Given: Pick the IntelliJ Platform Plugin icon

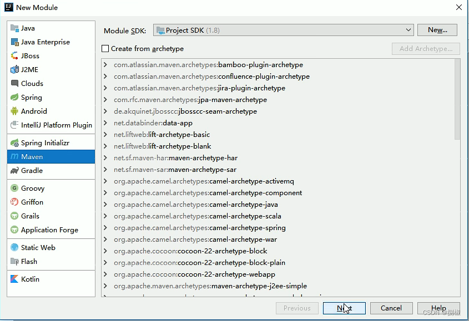Looking at the screenshot, I should tap(14, 125).
